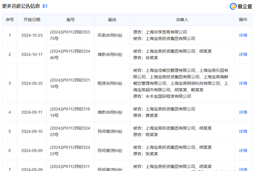253x171 pixels.
Task: Click the 更多开庭公告信息 heading
Action: pos(21,6)
